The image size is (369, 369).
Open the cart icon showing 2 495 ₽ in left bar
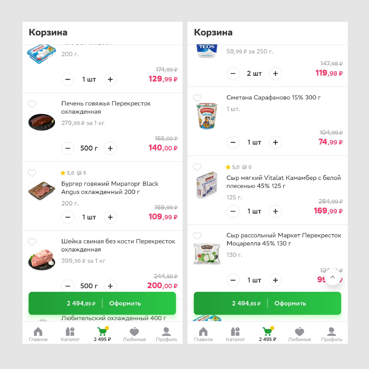pyautogui.click(x=102, y=335)
